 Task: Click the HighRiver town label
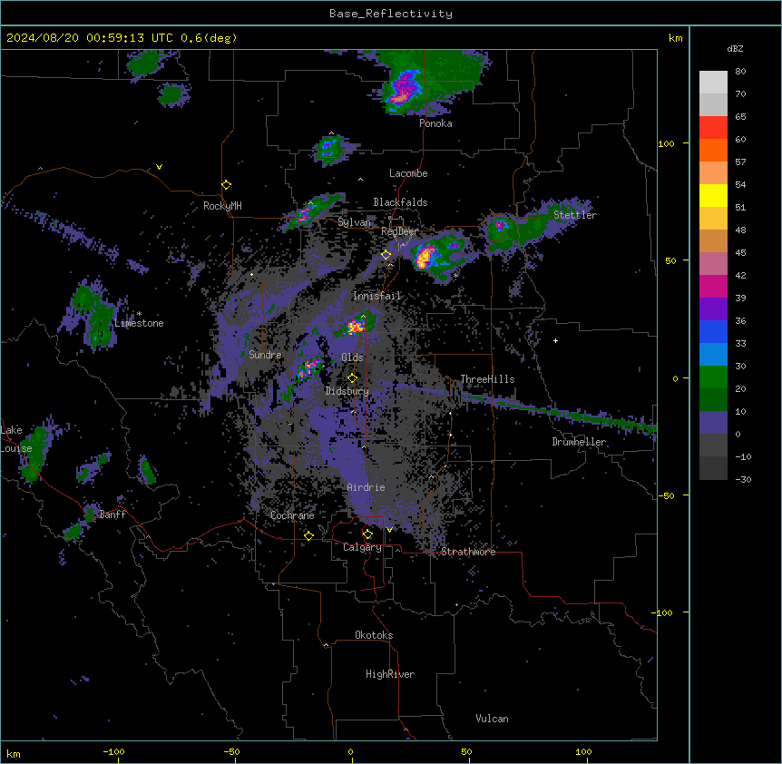click(x=390, y=674)
